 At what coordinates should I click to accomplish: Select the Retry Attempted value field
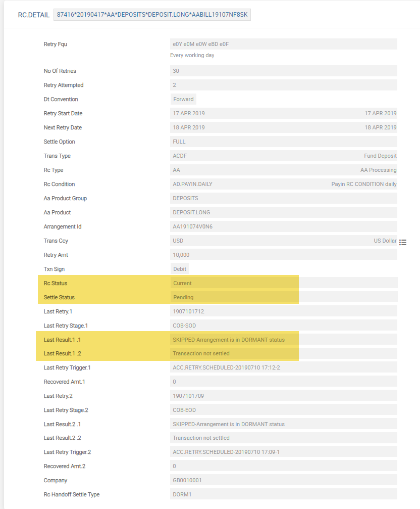[283, 85]
